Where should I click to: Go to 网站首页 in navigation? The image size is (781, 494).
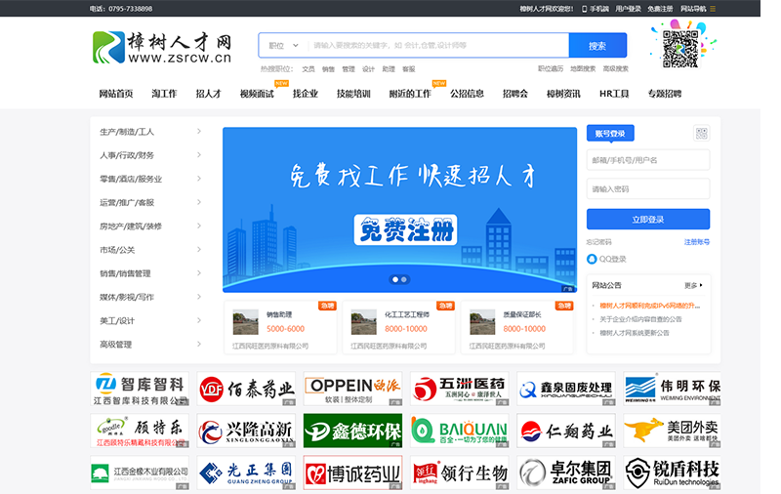[x=115, y=94]
